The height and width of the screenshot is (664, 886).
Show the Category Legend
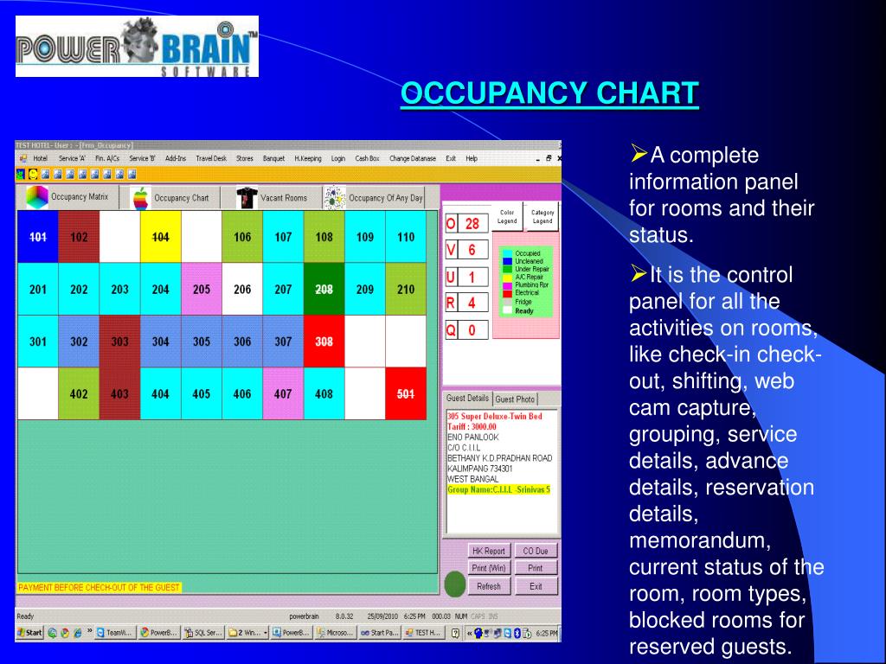(x=543, y=217)
